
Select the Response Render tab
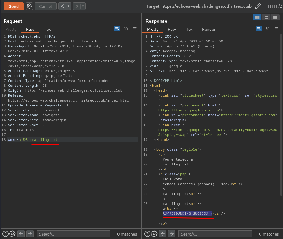point(209,29)
